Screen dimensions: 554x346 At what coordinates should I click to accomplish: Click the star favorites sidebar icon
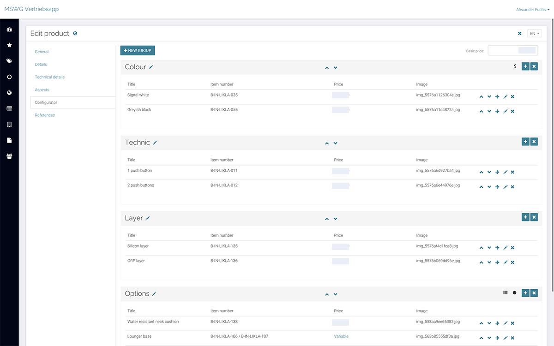[x=9, y=45]
